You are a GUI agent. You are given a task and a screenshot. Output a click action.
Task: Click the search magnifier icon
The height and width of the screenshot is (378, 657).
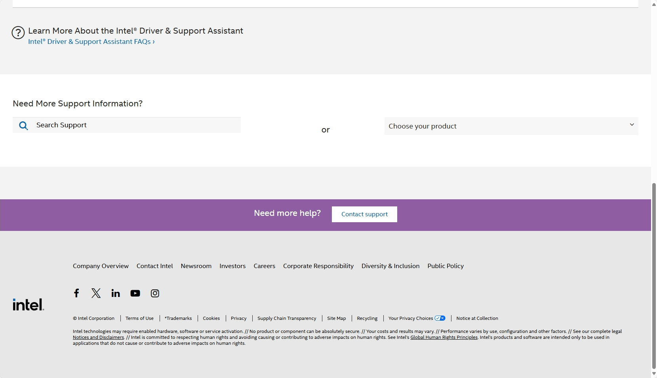23,126
